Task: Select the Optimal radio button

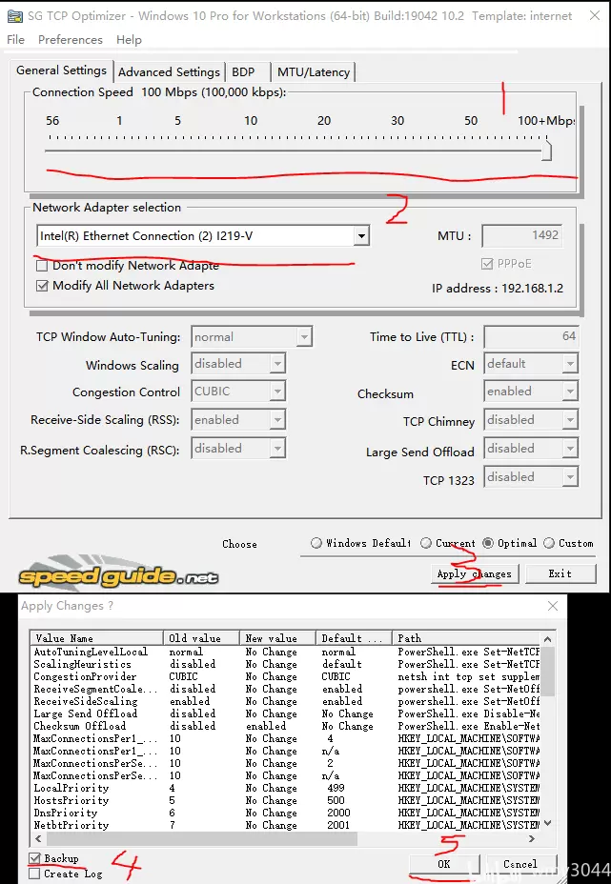Action: click(487, 543)
